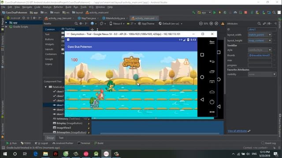Open the Build menu
The width and height of the screenshot is (282, 158).
tap(68, 7)
